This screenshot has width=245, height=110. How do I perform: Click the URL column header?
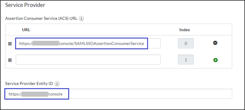[x=26, y=30]
